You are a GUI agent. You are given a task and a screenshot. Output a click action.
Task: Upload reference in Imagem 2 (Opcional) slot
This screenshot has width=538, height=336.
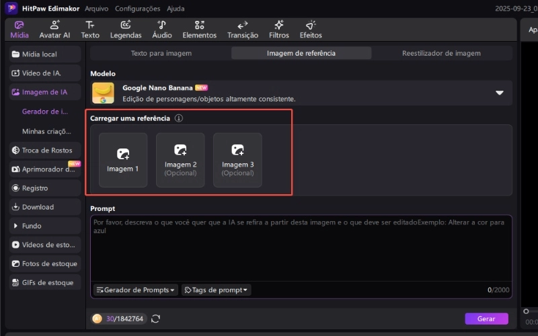click(180, 160)
